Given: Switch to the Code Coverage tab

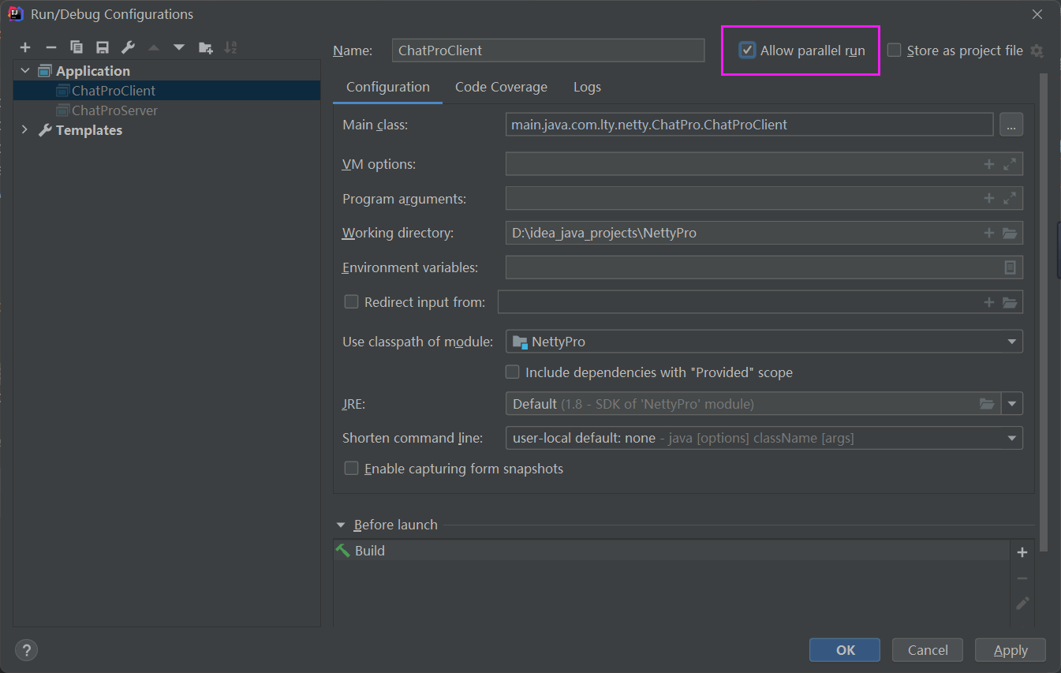Looking at the screenshot, I should click(x=501, y=87).
